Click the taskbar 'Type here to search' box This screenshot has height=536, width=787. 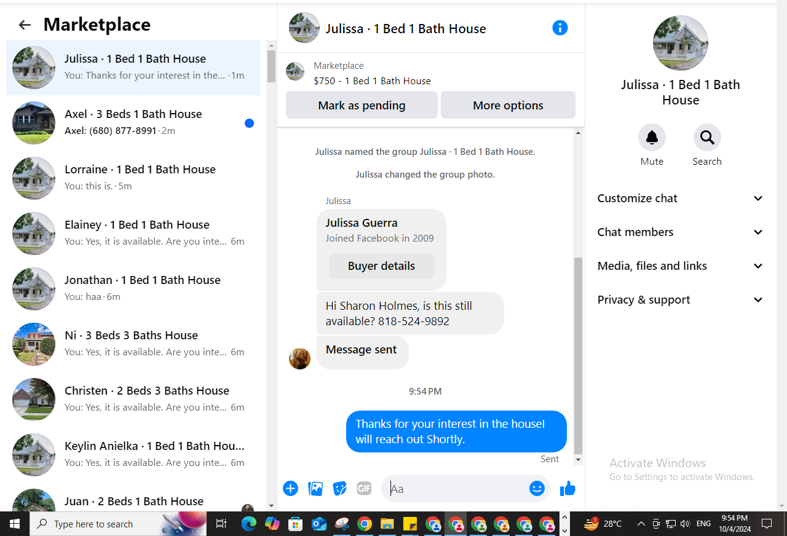[x=118, y=524]
